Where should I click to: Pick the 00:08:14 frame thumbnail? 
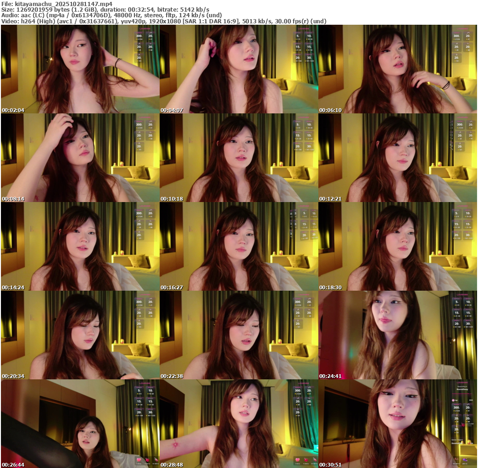(80, 158)
